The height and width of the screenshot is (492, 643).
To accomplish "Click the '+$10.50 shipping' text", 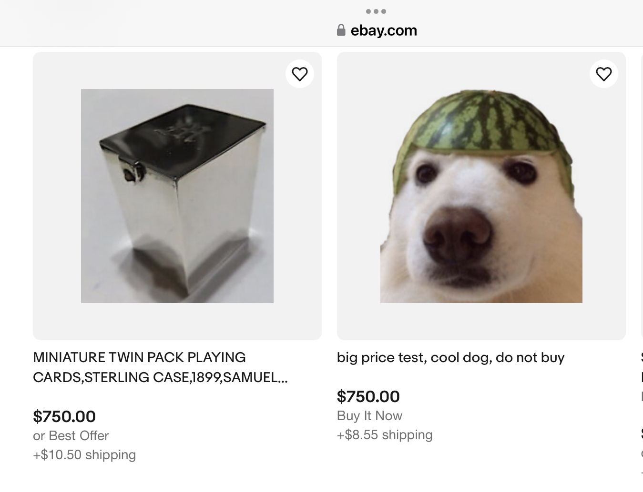I will [84, 455].
